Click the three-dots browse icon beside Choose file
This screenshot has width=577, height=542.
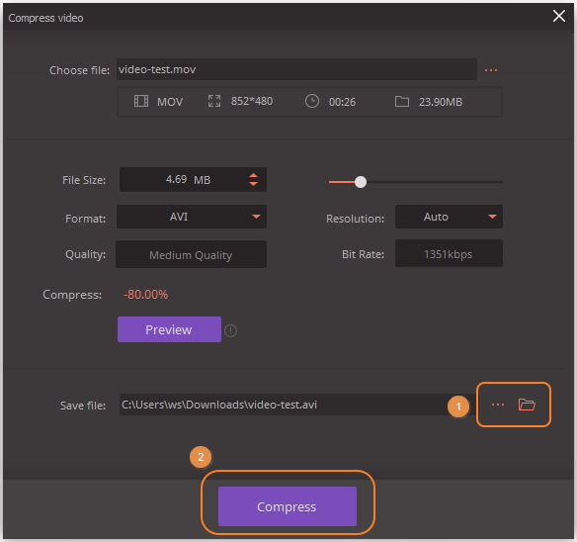point(490,70)
